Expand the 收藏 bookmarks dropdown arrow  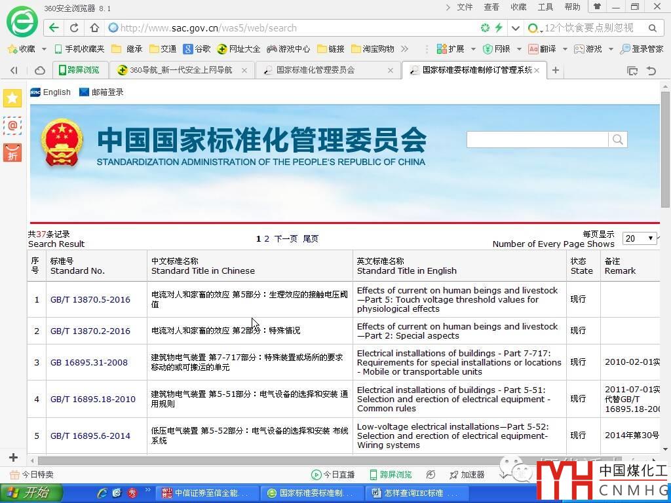(x=44, y=49)
